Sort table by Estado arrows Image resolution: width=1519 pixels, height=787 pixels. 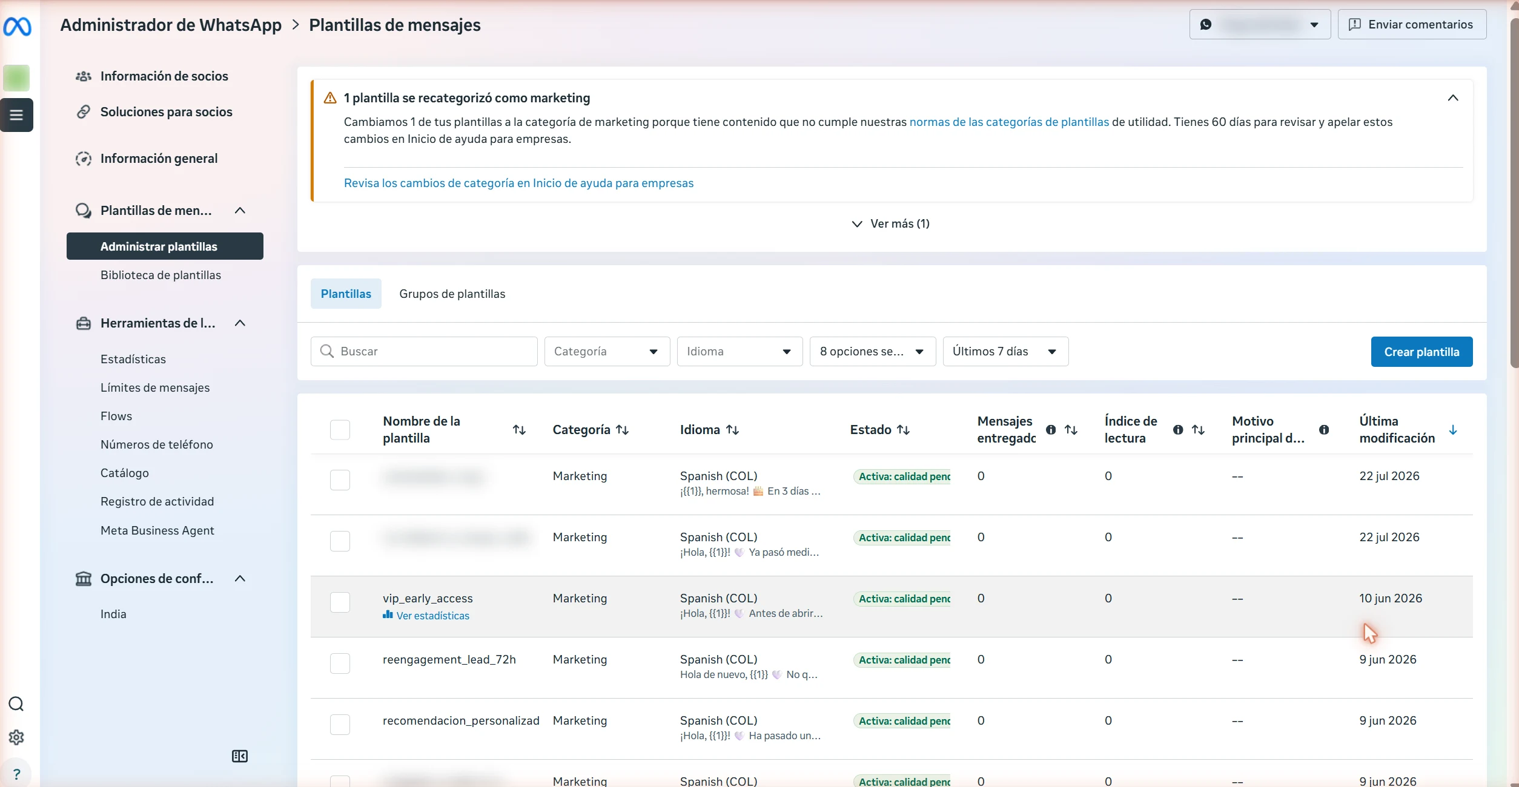tap(904, 430)
